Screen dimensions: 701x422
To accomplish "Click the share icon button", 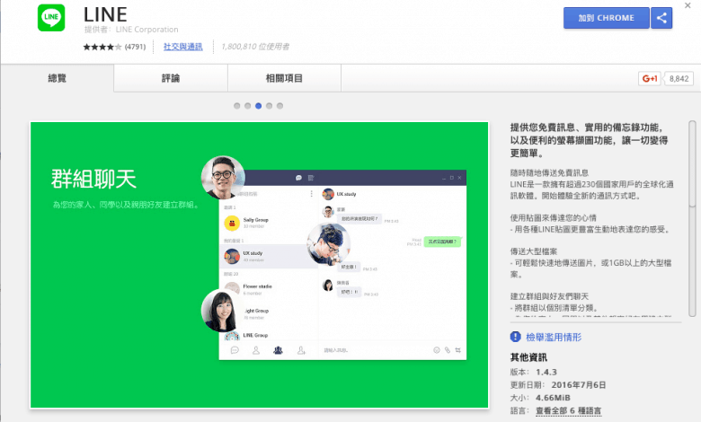I will click(661, 18).
